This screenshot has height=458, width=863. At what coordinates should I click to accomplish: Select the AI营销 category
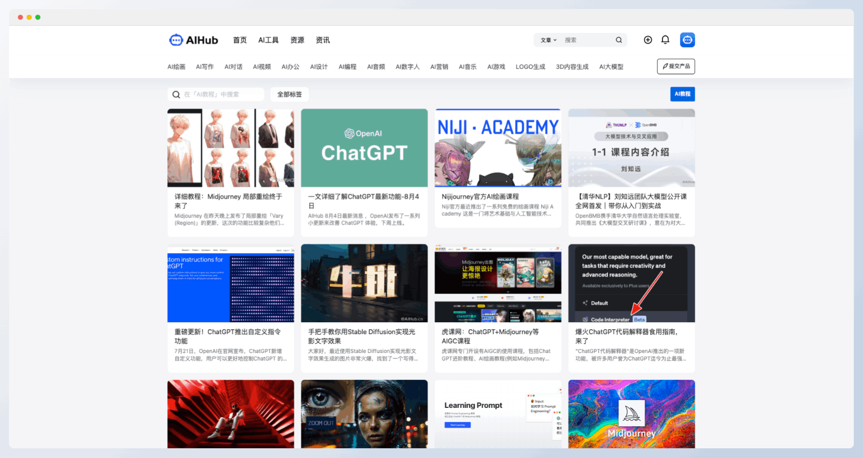pyautogui.click(x=439, y=67)
